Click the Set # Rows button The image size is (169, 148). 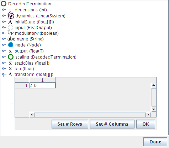pos(70,124)
